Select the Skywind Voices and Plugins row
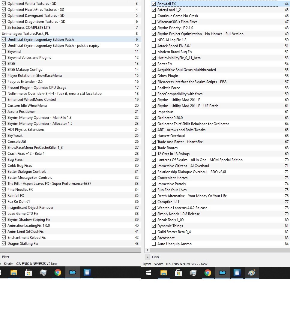Image resolution: width=290 pixels, height=324 pixels. [x=71, y=57]
